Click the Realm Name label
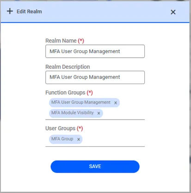This screenshot has height=193, width=191. 61,41
